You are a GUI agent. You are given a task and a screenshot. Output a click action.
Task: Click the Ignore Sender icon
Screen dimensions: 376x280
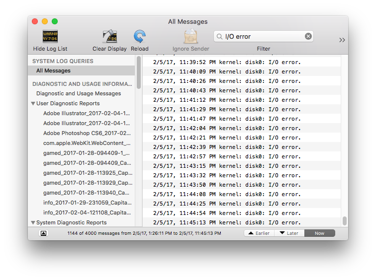point(190,37)
